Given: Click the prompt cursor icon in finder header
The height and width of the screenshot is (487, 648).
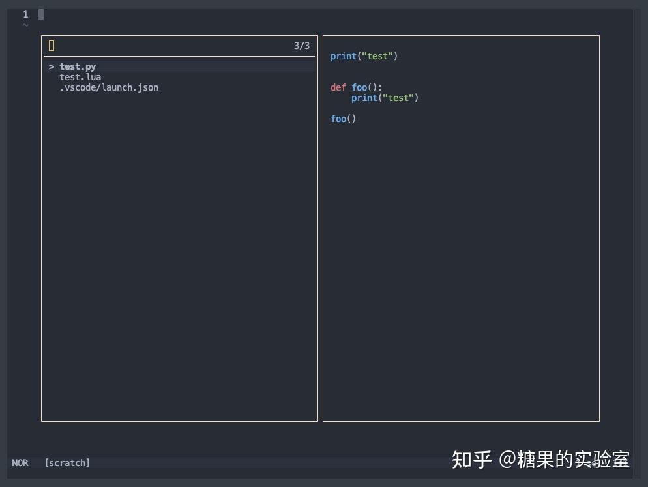Looking at the screenshot, I should [50, 45].
